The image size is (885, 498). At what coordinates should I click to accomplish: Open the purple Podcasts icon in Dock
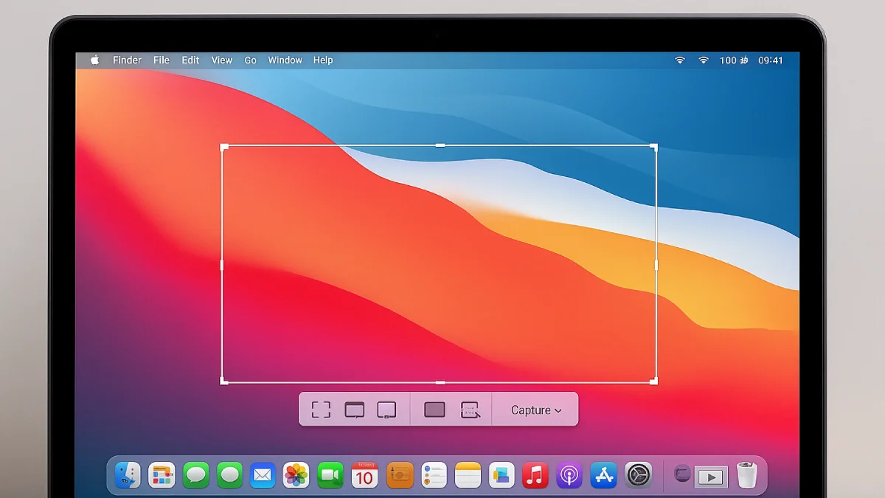coord(569,475)
